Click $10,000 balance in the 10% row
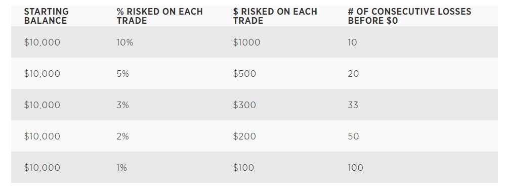Screen dimensions: 506x192 pyautogui.click(x=42, y=42)
